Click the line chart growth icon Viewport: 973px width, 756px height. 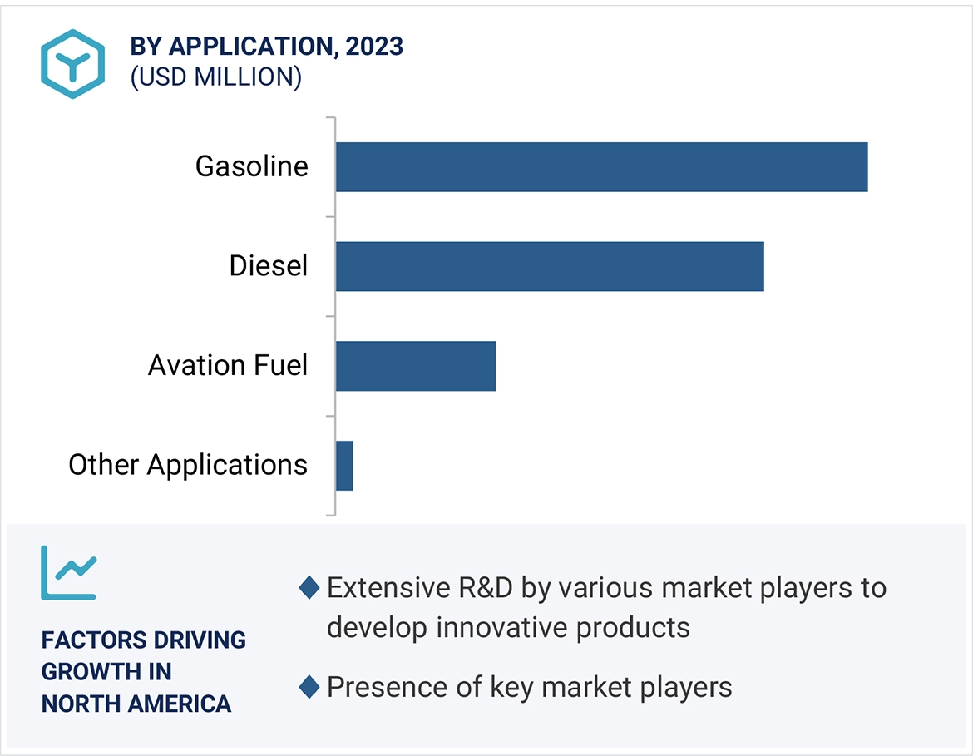coord(68,572)
